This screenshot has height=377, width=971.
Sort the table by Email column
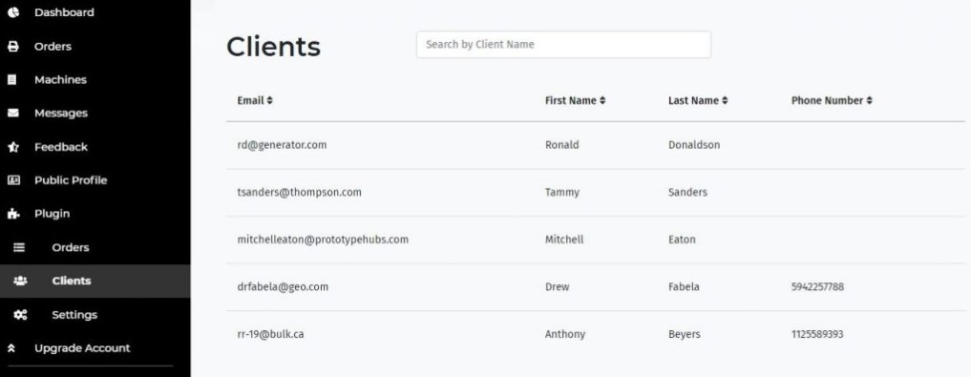click(269, 100)
